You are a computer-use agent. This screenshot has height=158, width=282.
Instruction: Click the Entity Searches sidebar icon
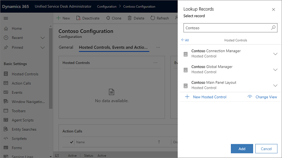(x=6, y=129)
